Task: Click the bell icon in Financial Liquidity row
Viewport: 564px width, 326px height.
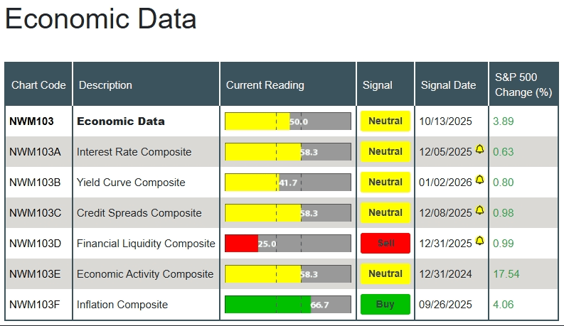Action: pyautogui.click(x=479, y=241)
